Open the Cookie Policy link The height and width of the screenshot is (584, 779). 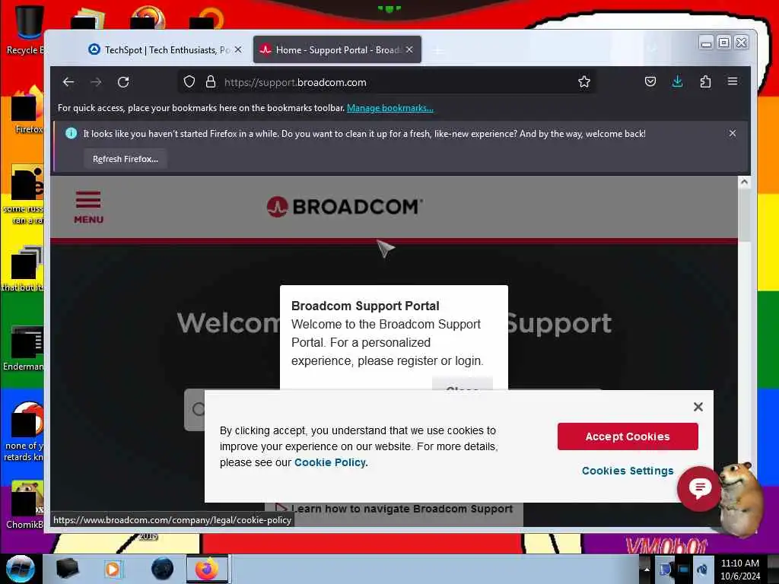tap(330, 462)
